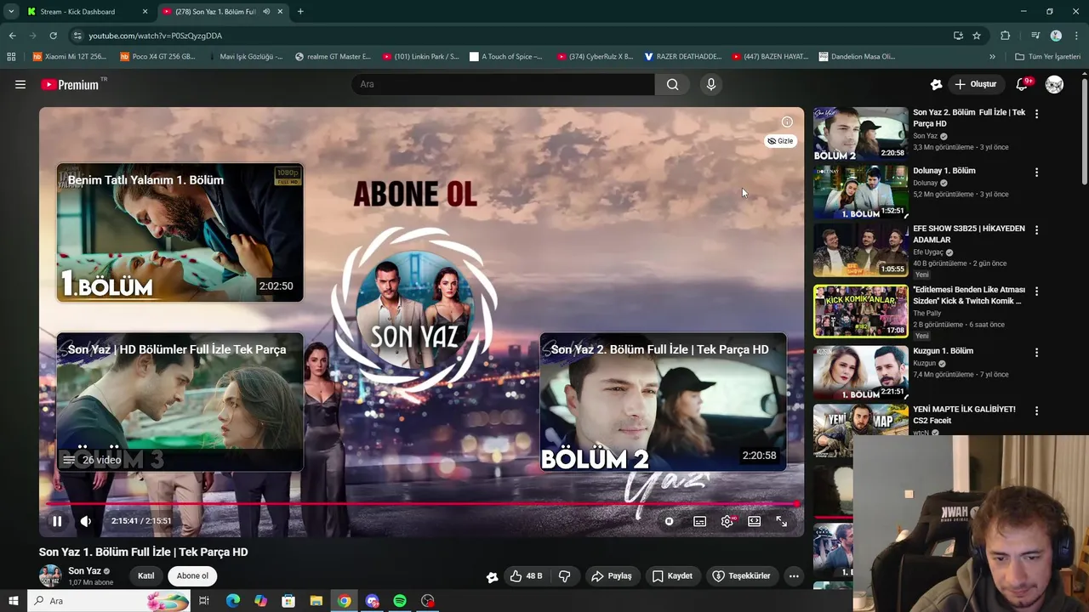Open end card Son Yaz 2. Bölüm
The image size is (1089, 612).
point(664,402)
